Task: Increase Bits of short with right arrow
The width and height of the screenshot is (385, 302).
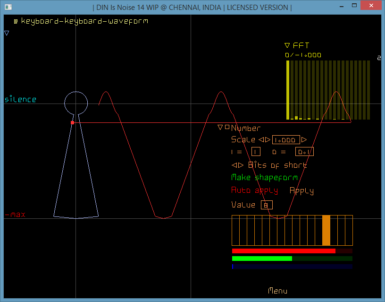Action: pos(241,165)
